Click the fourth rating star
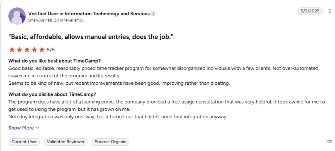The height and width of the screenshot is (151, 335). click(34, 50)
